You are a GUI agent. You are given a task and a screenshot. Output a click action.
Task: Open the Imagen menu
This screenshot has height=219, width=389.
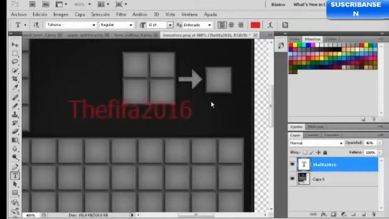(x=61, y=15)
